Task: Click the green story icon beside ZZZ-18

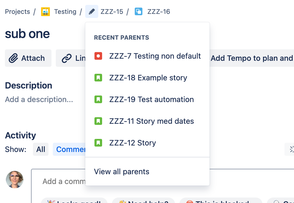Action: point(98,77)
